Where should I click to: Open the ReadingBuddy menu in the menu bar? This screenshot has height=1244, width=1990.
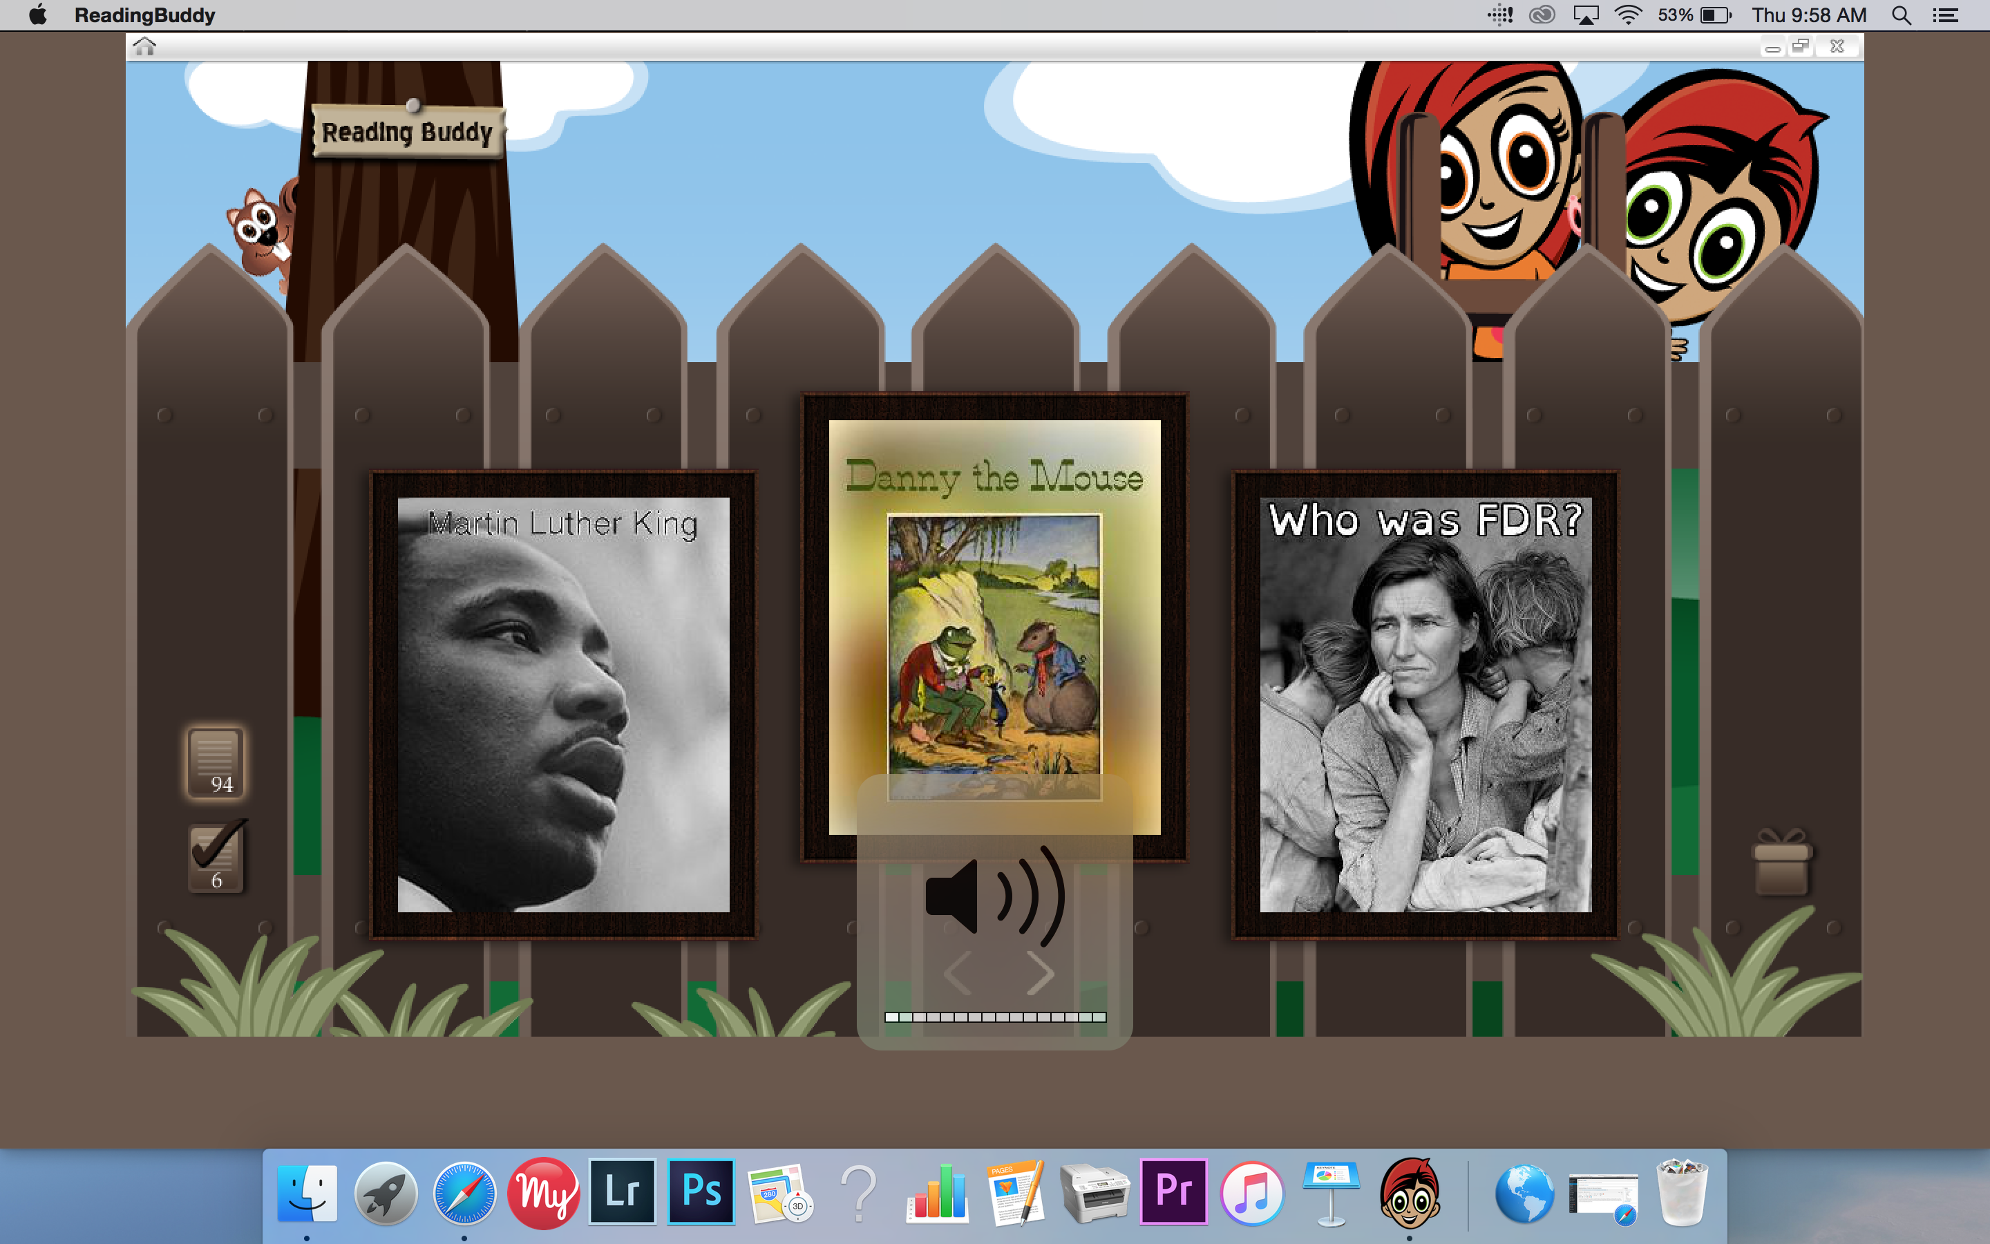(144, 15)
